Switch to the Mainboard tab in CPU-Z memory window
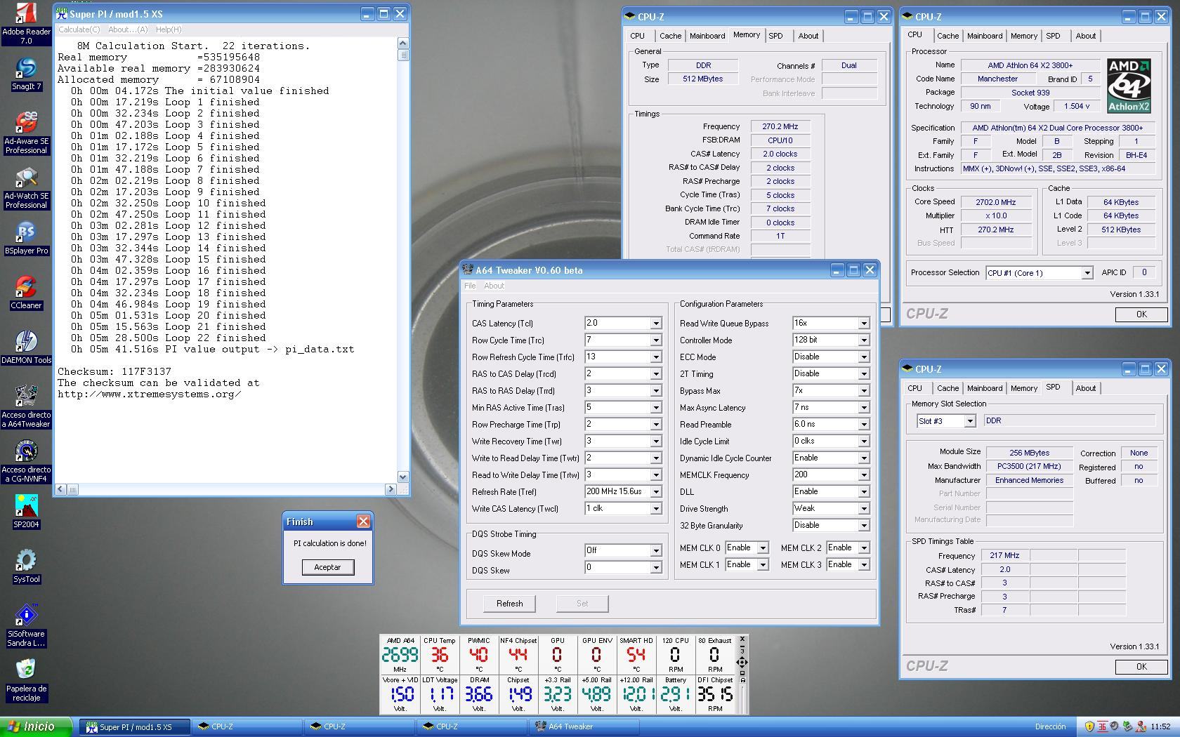 click(707, 36)
